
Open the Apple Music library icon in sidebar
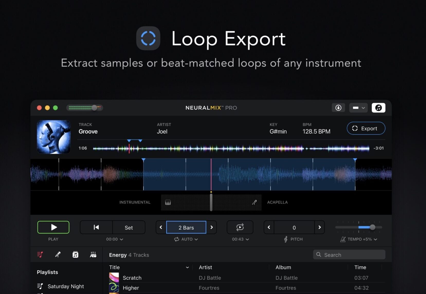[75, 254]
